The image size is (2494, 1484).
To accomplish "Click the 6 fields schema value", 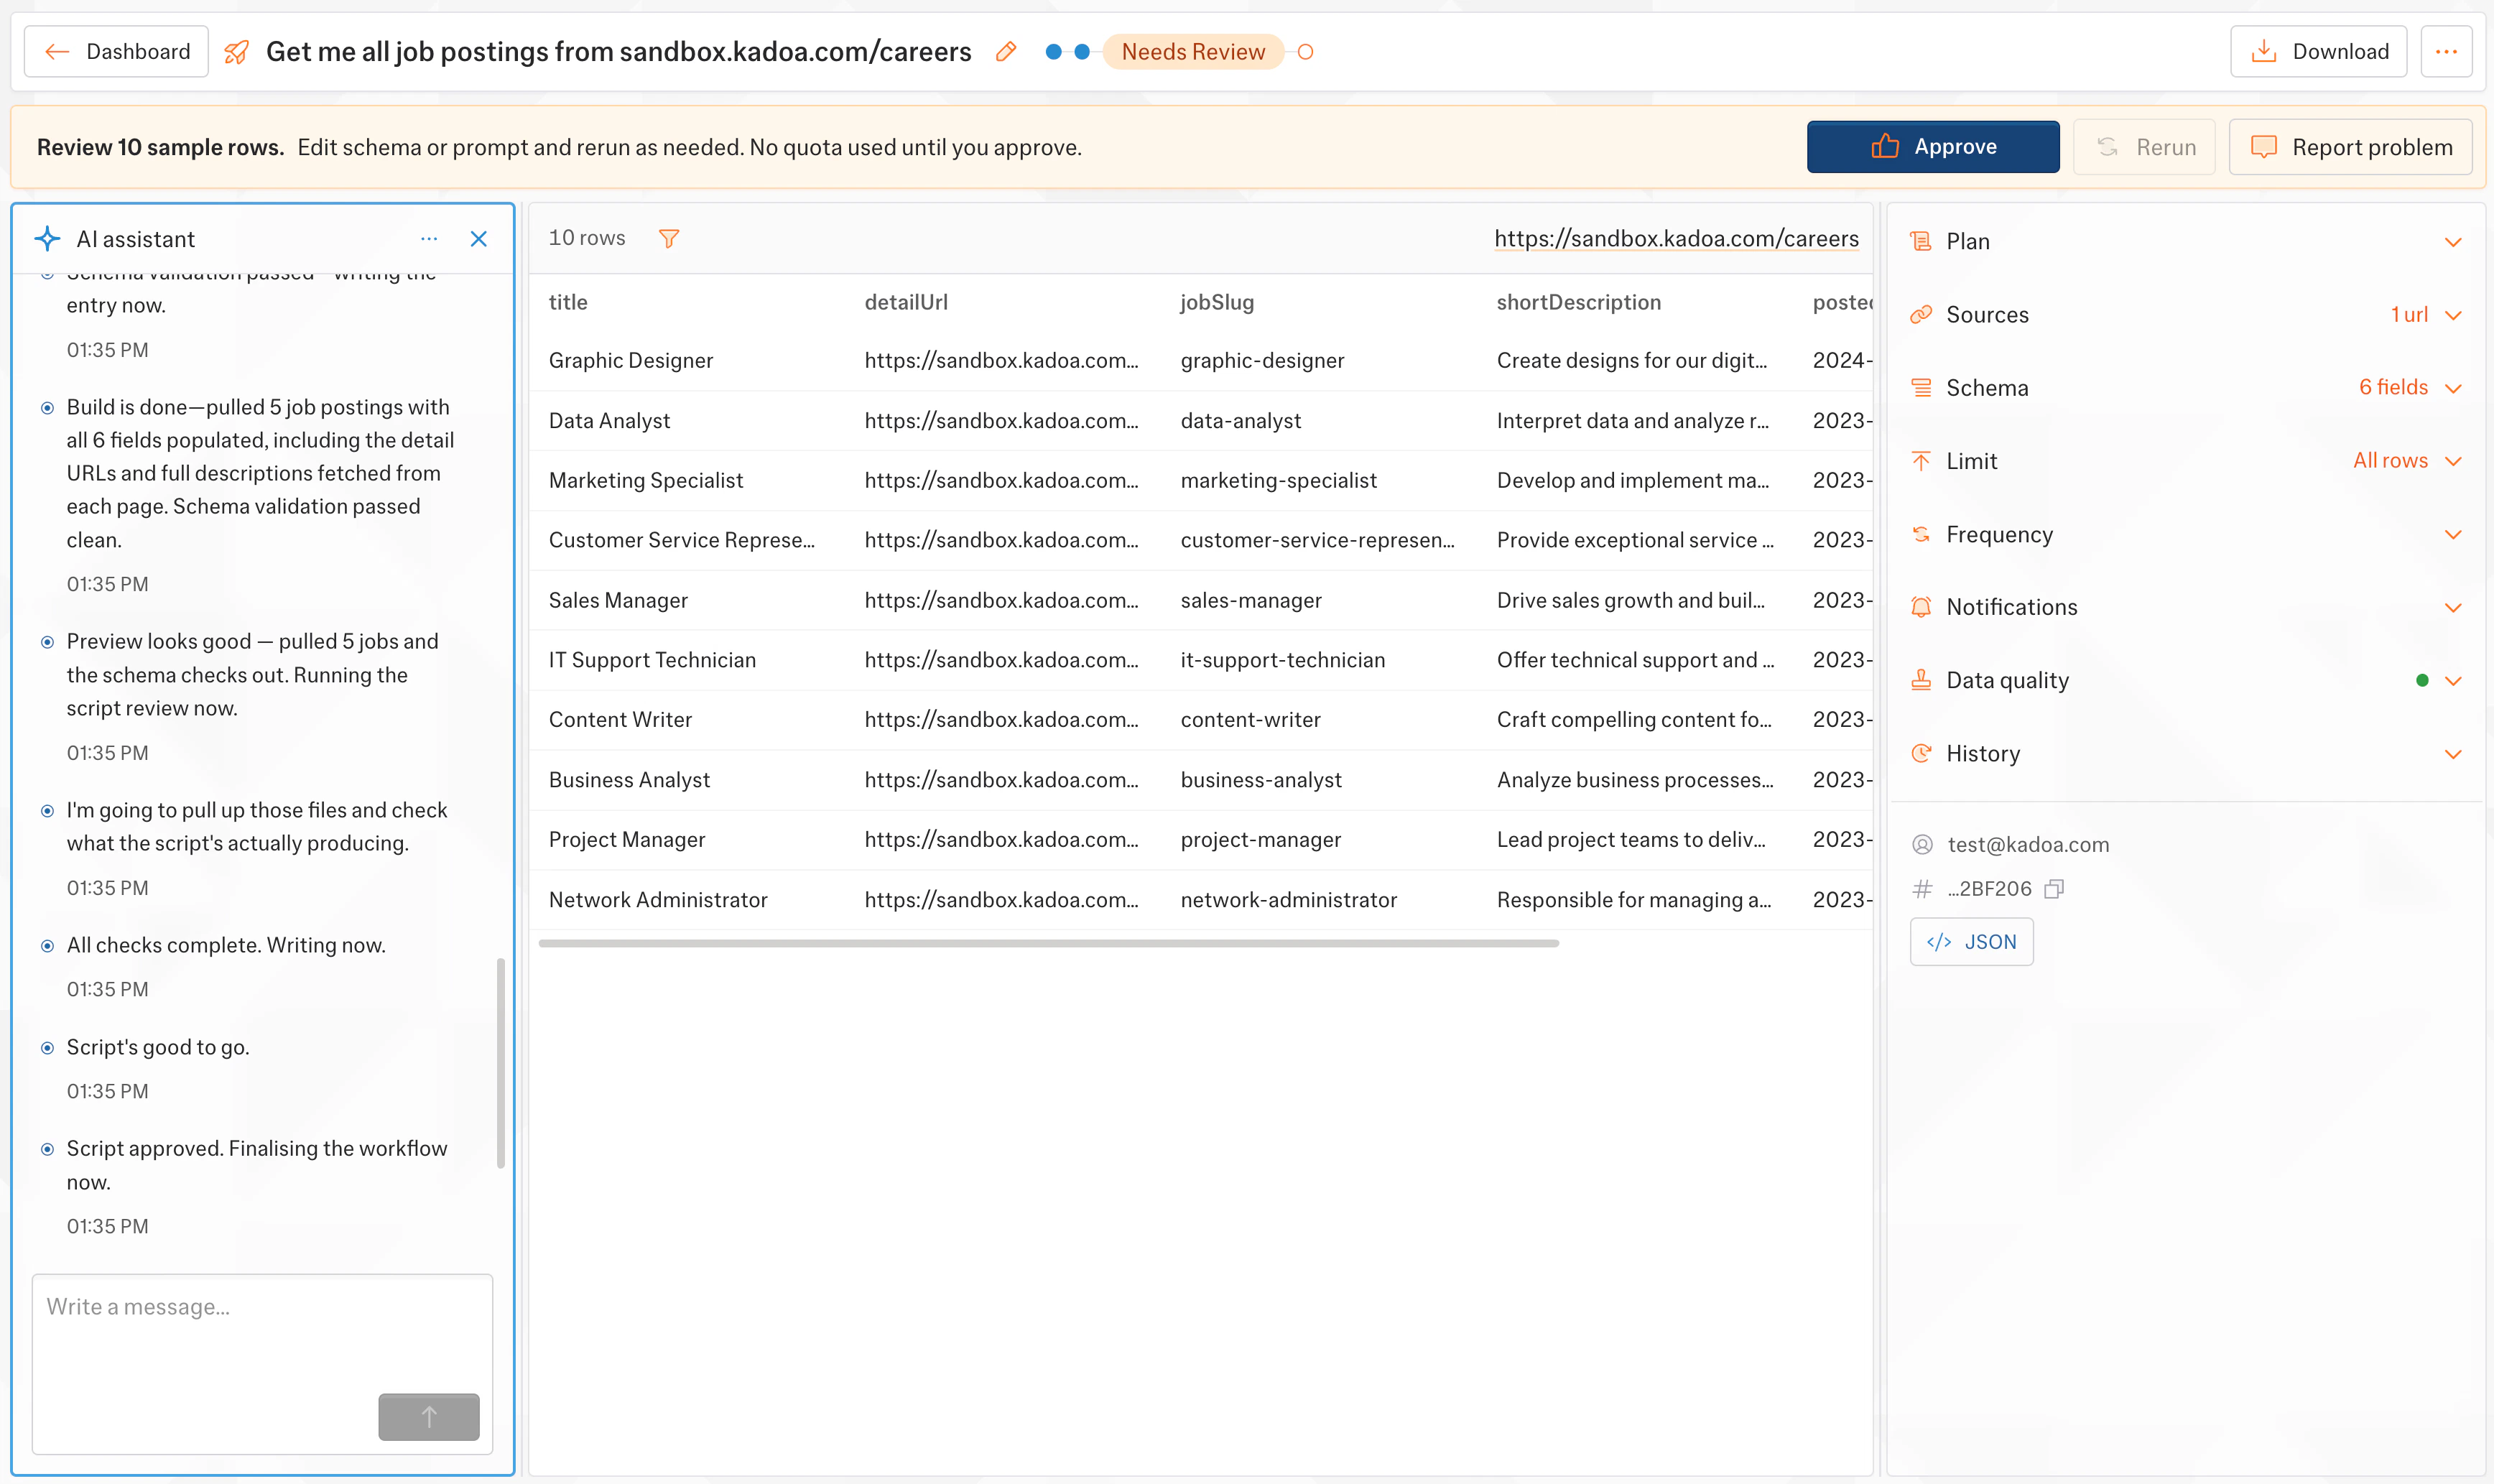I will point(2393,387).
